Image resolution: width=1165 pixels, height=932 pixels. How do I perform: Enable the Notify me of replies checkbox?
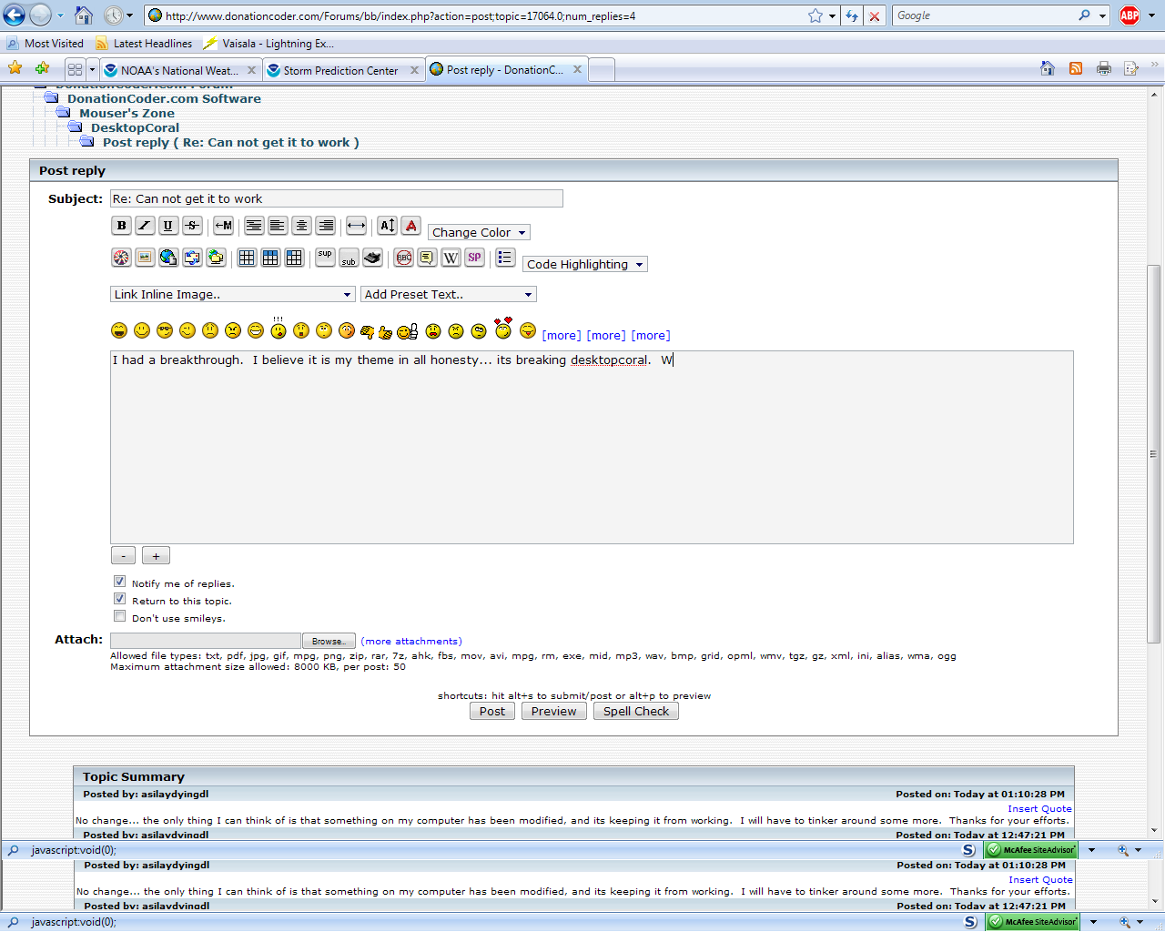[x=119, y=582]
